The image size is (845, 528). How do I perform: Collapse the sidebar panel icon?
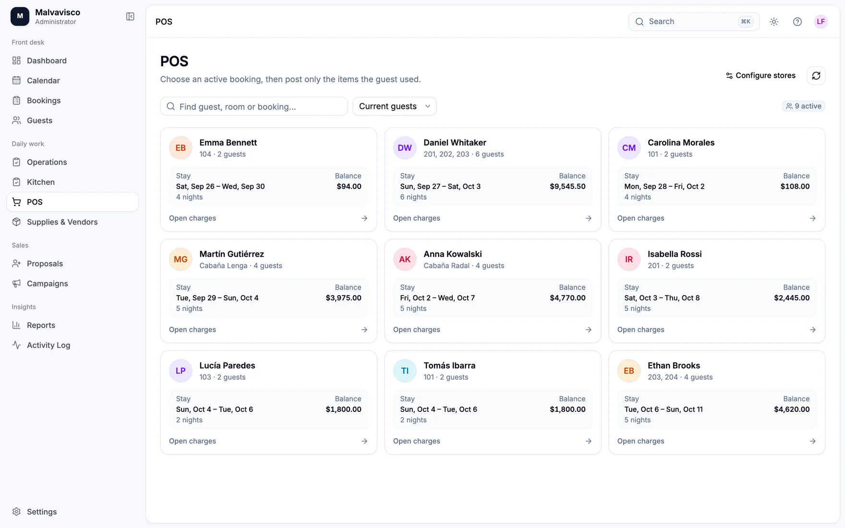tap(130, 17)
